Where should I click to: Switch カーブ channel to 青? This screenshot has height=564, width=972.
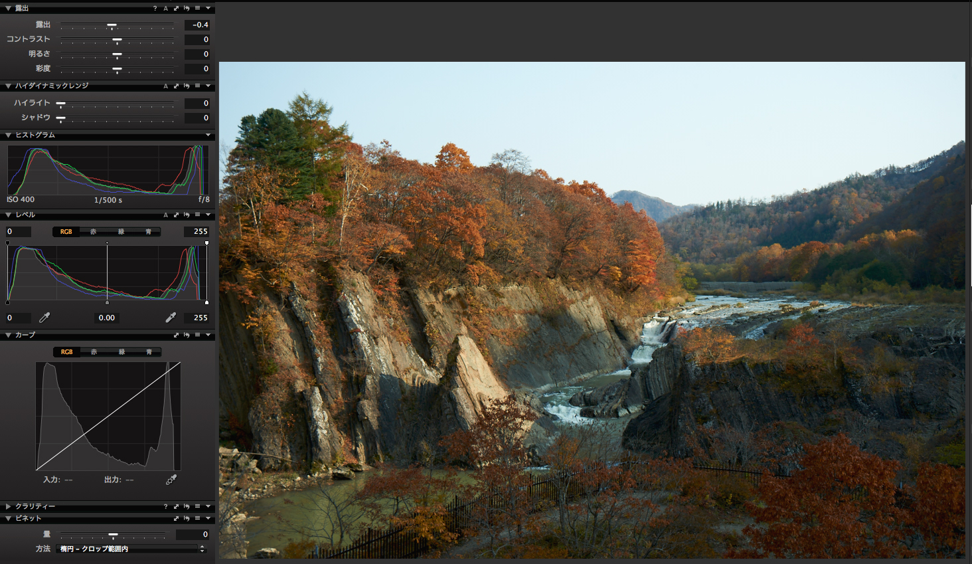[149, 352]
